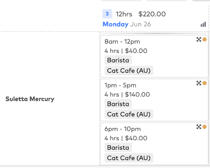Click Cat Cafe (AU) tag in 8am shift
This screenshot has height=168, width=210.
[x=129, y=71]
